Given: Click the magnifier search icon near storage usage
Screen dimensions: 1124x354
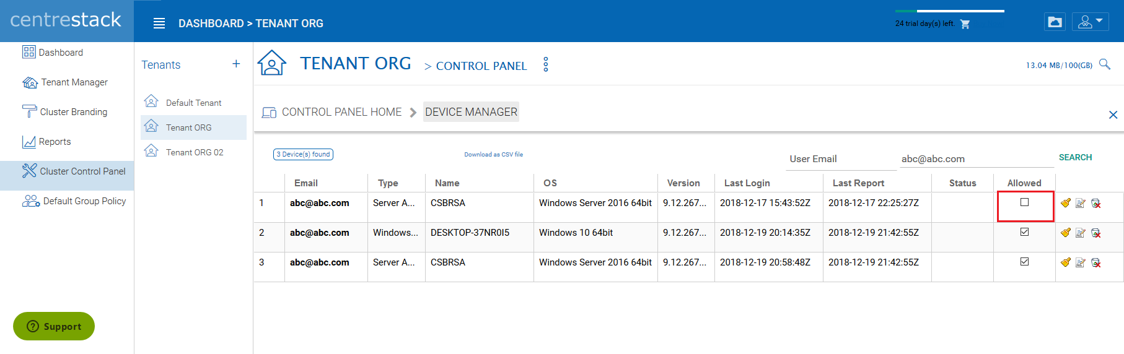Looking at the screenshot, I should click(1104, 64).
